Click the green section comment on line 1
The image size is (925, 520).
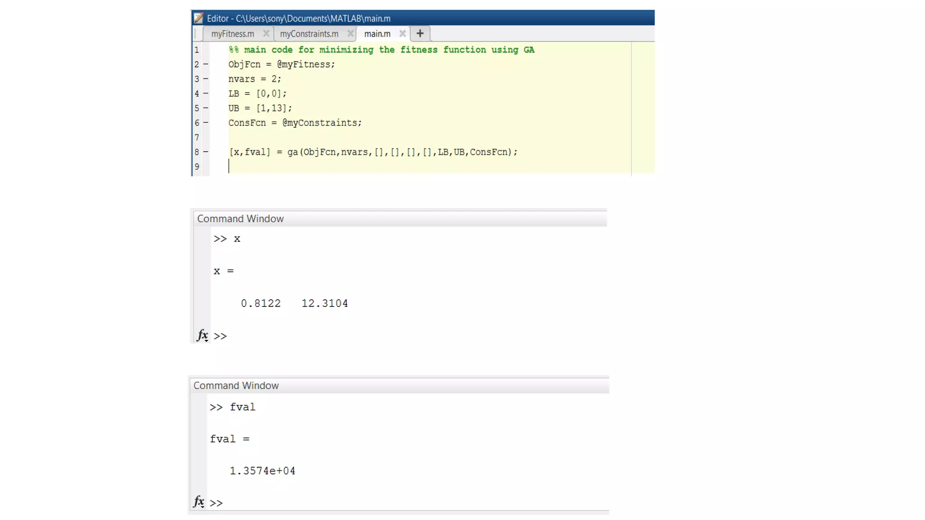(381, 50)
